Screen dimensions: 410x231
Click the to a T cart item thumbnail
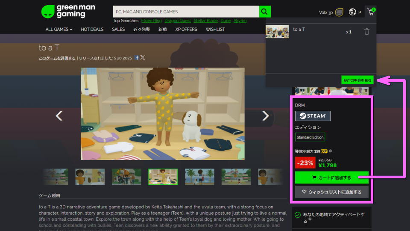pos(277,31)
